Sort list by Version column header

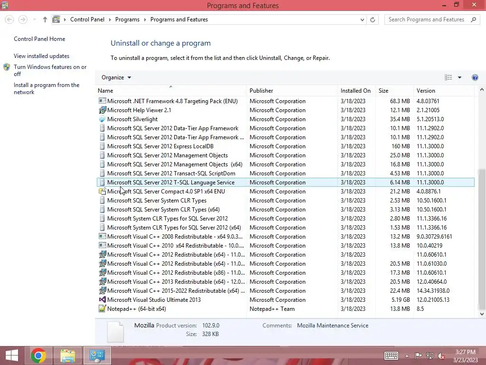(x=444, y=91)
